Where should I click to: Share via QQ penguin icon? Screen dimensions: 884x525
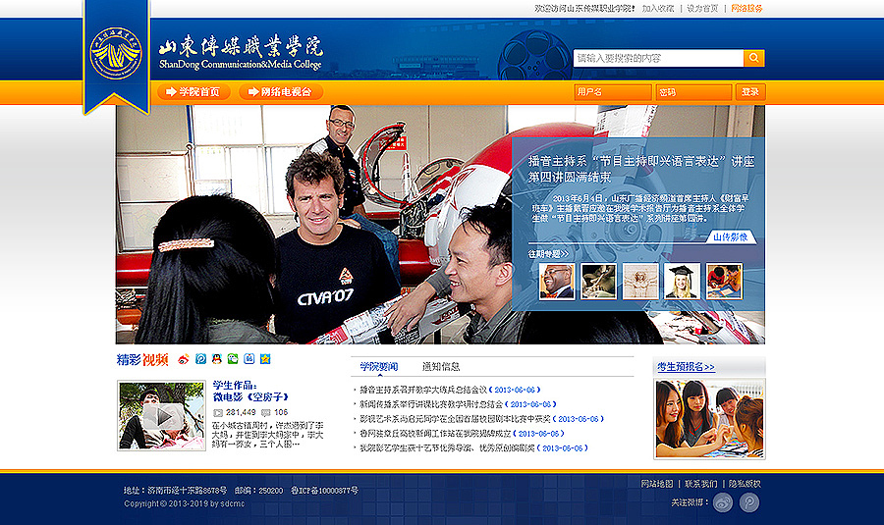coord(216,359)
